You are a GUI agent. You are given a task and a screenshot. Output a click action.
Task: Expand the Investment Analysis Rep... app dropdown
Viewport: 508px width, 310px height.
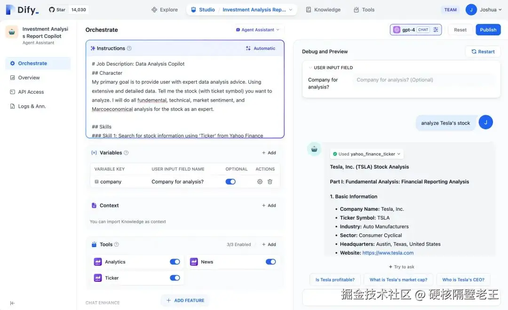click(x=291, y=10)
